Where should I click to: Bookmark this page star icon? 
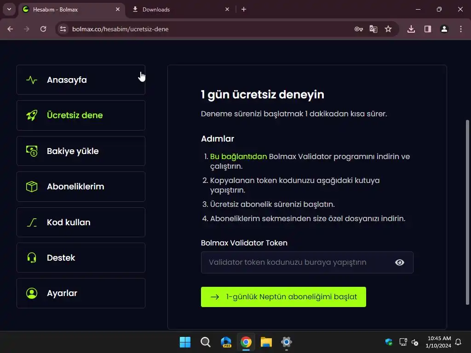pyautogui.click(x=388, y=29)
